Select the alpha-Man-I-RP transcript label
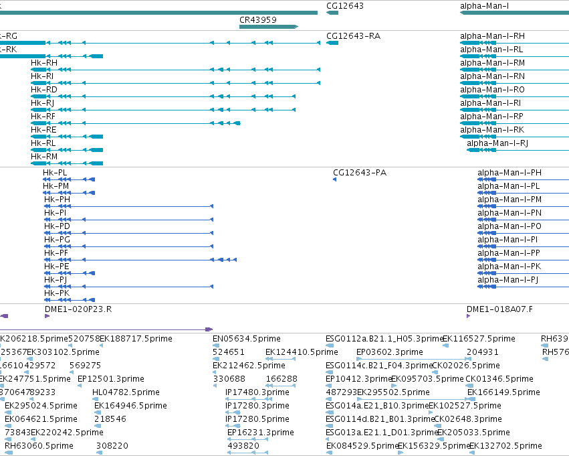The width and height of the screenshot is (569, 456). (x=491, y=117)
